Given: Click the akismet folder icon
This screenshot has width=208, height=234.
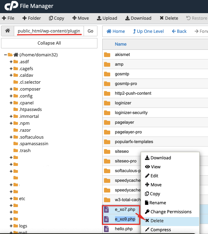Looking at the screenshot, I should click(x=107, y=55).
